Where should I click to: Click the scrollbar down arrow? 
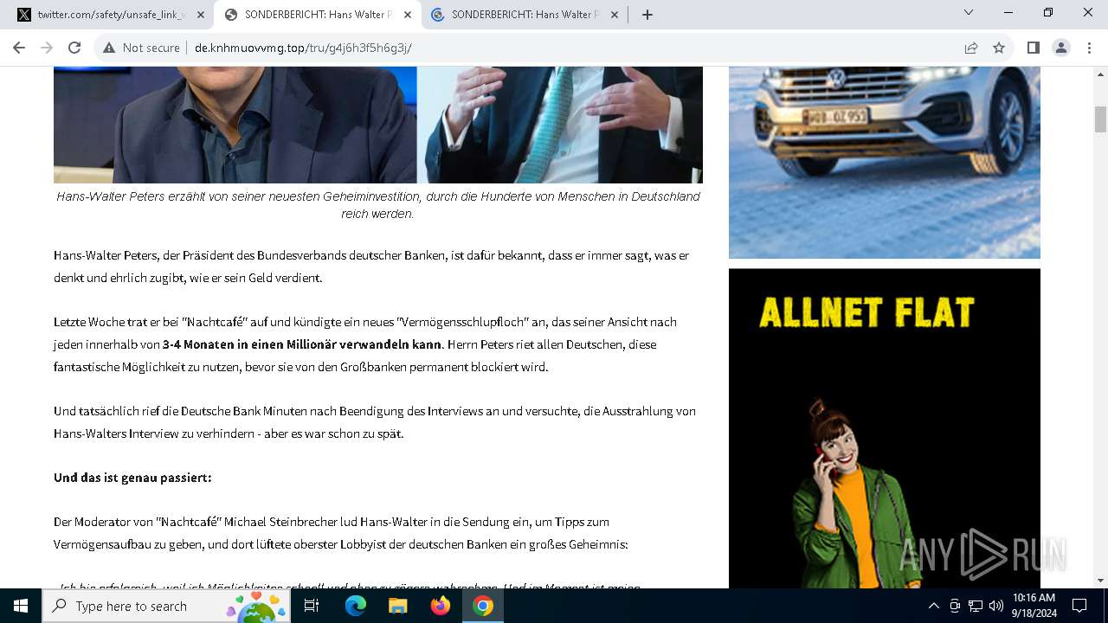pyautogui.click(x=1100, y=580)
